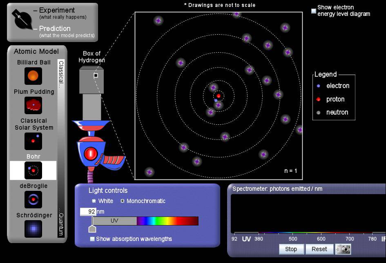Switch to the deBroglie model icon
The height and width of the screenshot is (263, 386).
click(33, 199)
